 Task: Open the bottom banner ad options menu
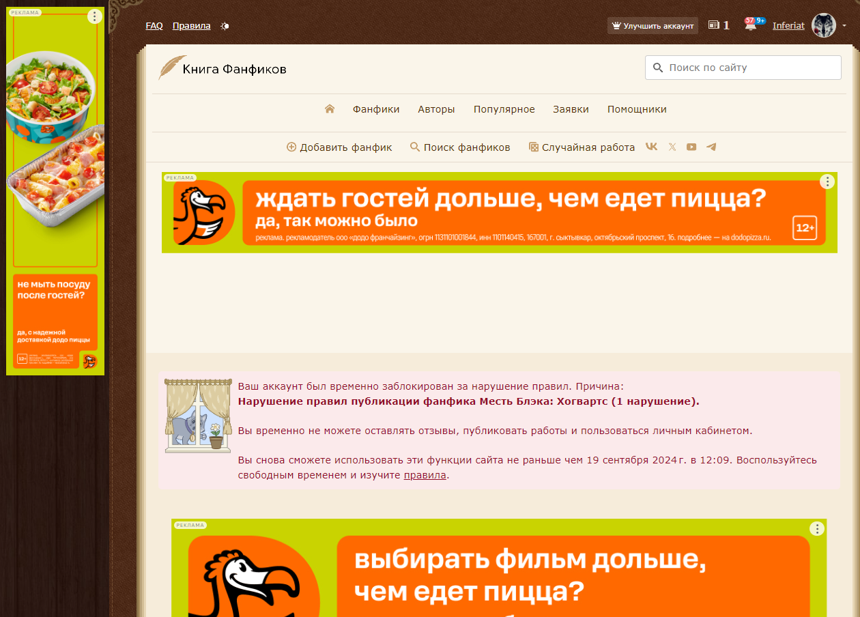817,528
